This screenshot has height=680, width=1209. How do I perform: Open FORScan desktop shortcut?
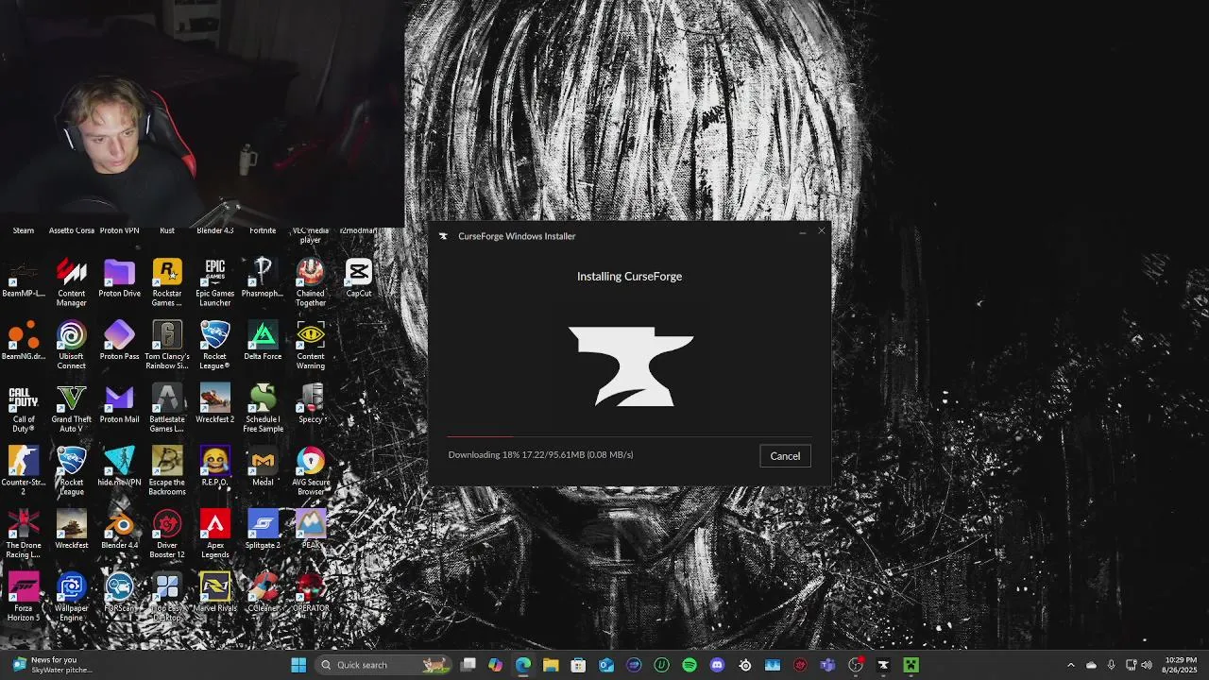point(119,593)
